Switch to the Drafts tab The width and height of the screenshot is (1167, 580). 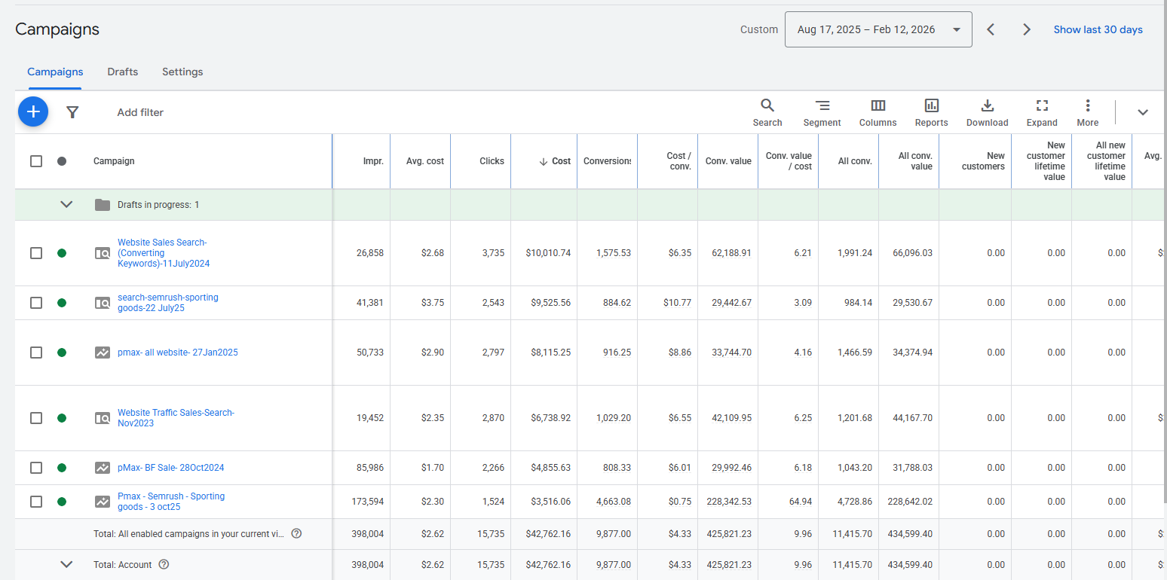point(122,72)
